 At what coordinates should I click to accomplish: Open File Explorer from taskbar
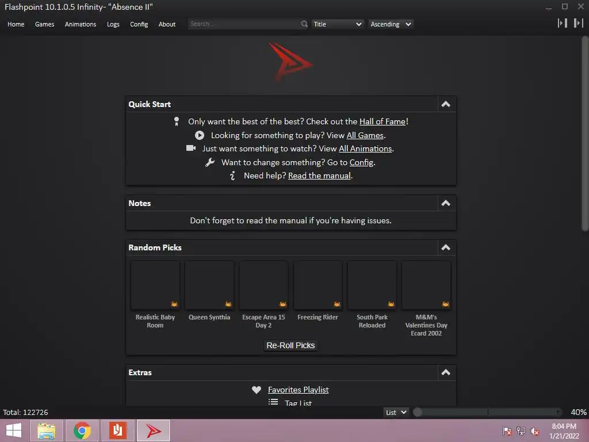coord(47,430)
